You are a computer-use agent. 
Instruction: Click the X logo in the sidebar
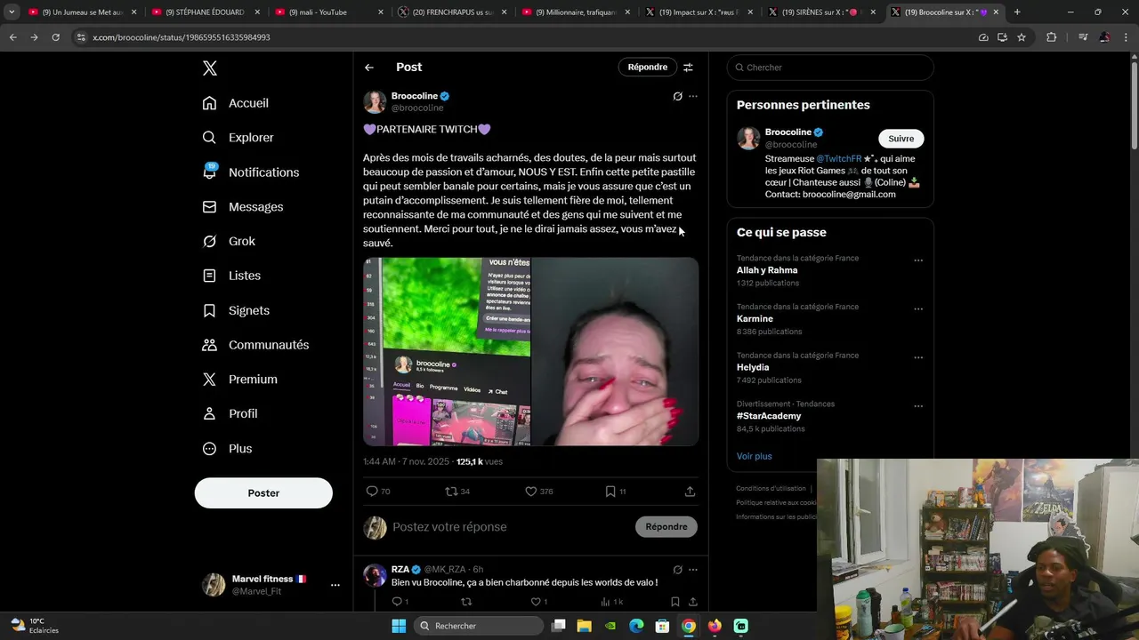(210, 68)
